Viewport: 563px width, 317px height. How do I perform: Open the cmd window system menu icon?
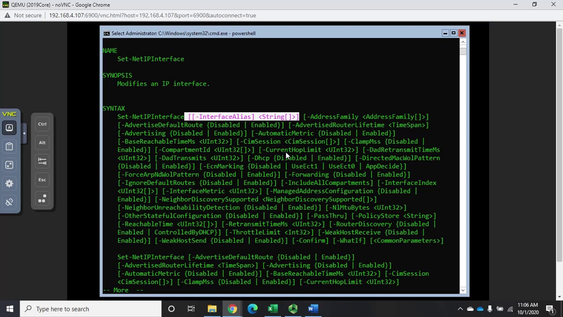point(106,33)
